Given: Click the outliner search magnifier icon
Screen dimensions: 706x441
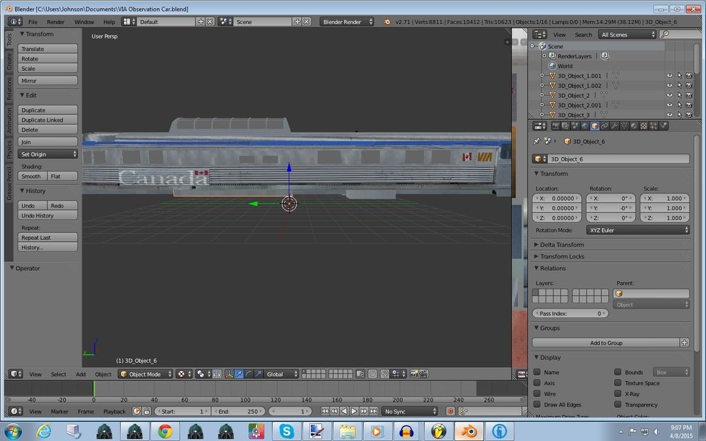Looking at the screenshot, I should [x=665, y=34].
